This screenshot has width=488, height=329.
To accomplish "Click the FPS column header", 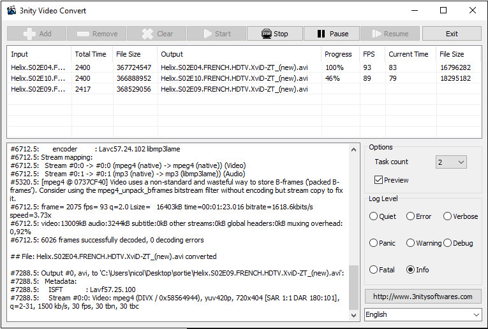I will pos(373,54).
